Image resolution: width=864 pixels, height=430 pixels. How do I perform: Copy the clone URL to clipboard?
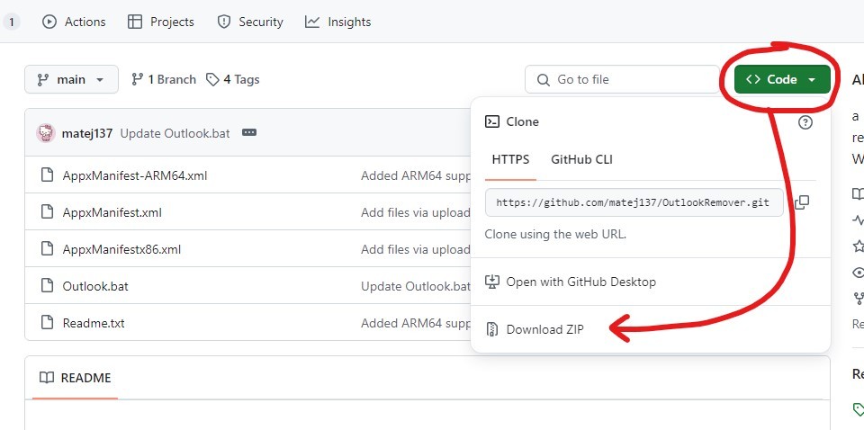click(802, 202)
